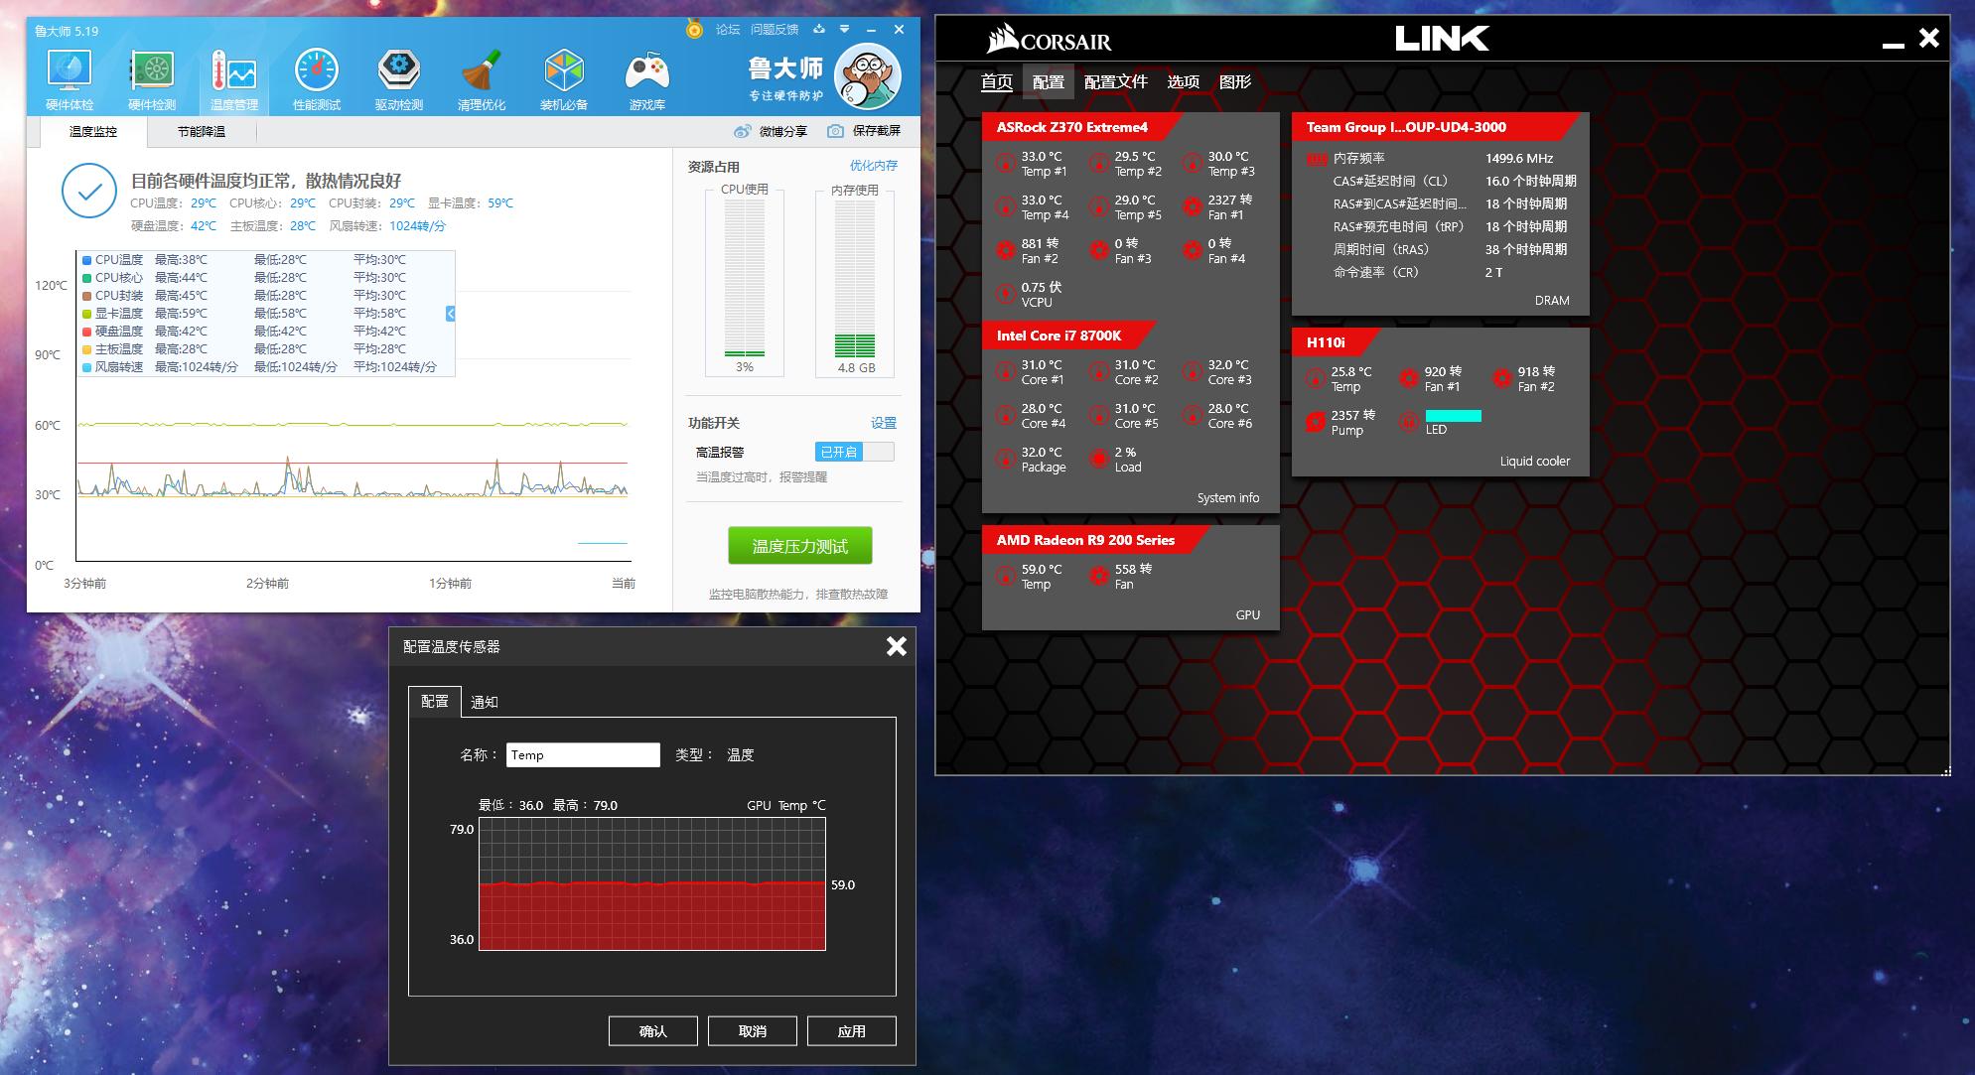Open the dropdown arrow in Ludashi title bar
Viewport: 1975px width, 1075px height.
point(843,30)
